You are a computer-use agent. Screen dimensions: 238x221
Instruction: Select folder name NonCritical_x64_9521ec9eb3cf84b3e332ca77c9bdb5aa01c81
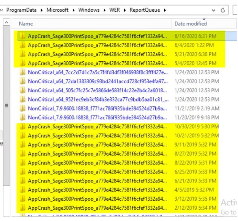pyautogui.click(x=98, y=99)
